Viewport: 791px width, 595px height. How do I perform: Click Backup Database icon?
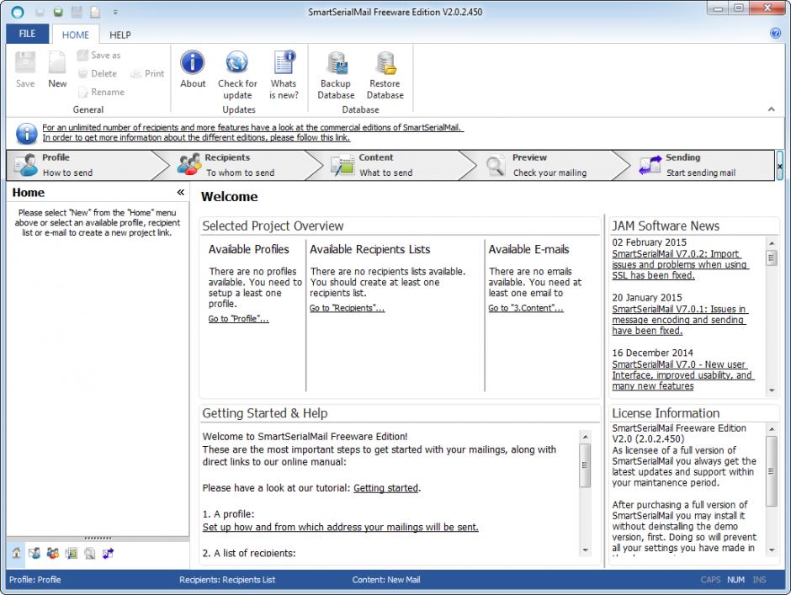[336, 75]
